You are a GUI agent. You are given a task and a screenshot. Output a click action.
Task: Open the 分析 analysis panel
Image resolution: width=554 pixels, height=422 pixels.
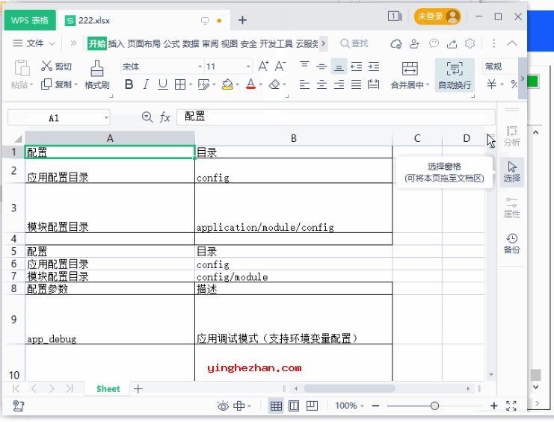click(511, 136)
